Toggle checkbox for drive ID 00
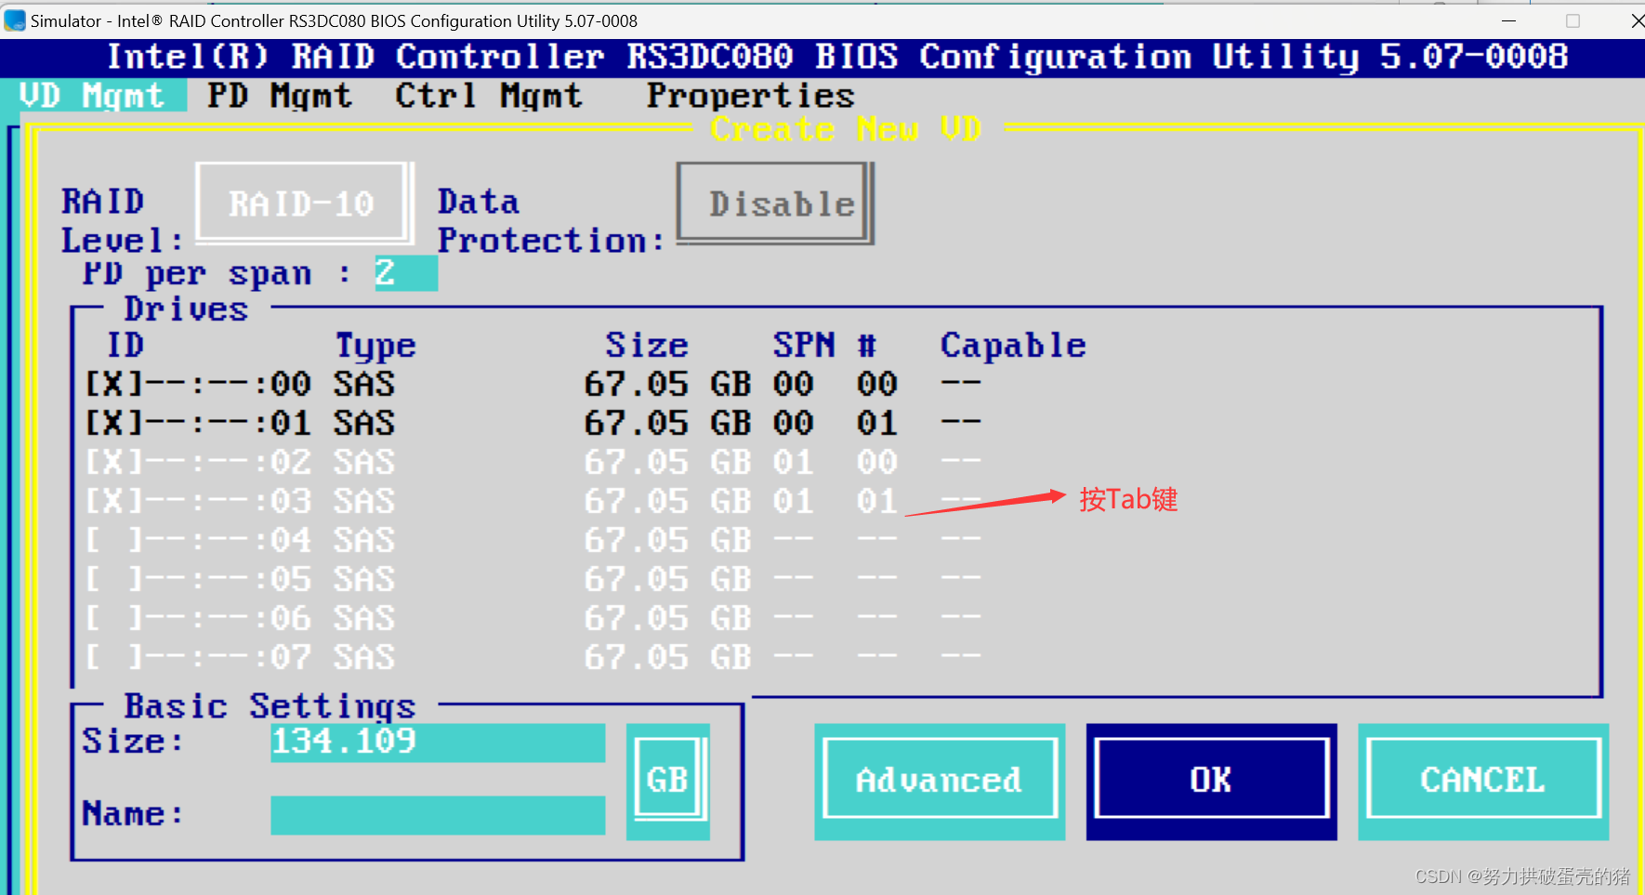The width and height of the screenshot is (1645, 895). (114, 383)
